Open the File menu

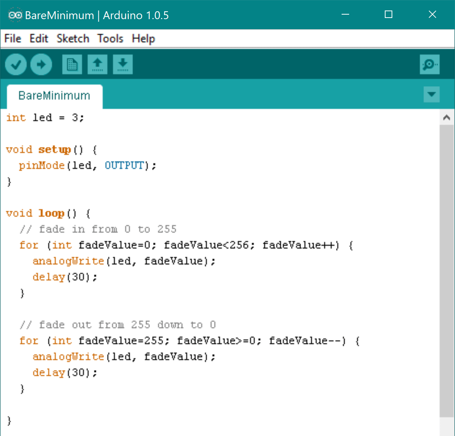(x=13, y=39)
